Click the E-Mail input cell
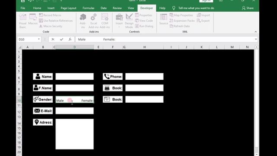 click(x=74, y=111)
